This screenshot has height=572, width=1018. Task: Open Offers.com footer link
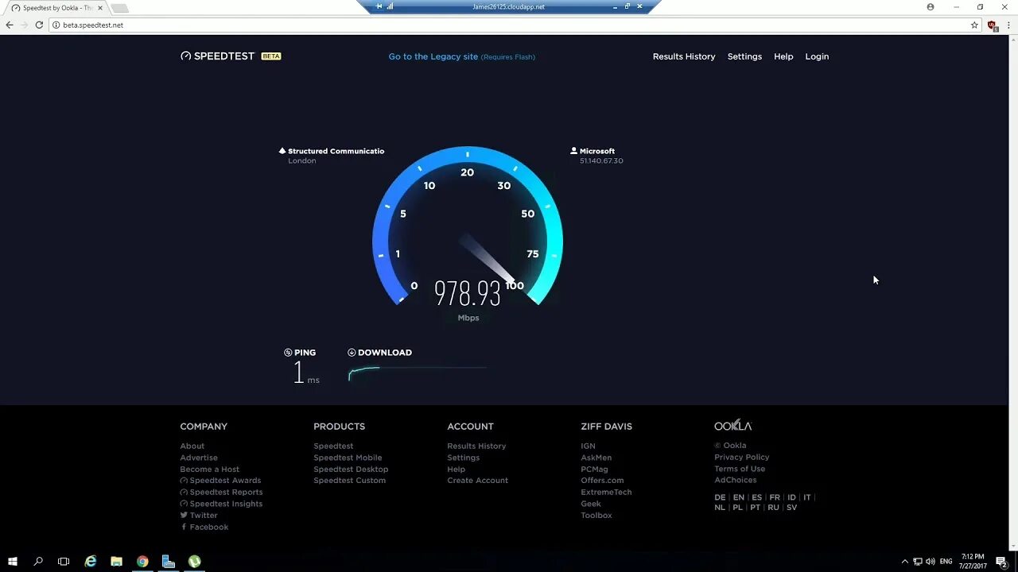coord(602,481)
